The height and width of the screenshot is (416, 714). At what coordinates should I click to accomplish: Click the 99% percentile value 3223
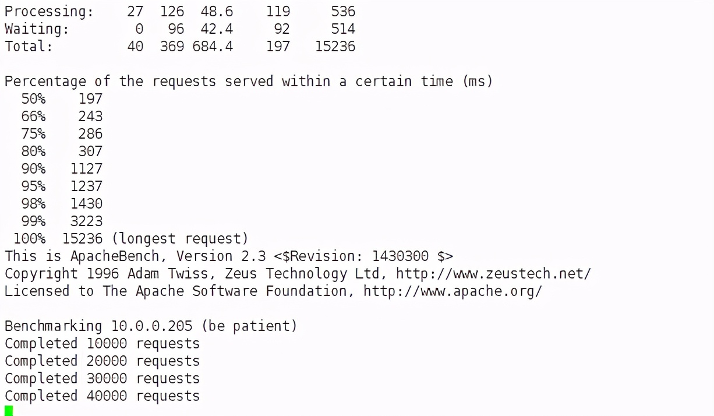click(x=86, y=221)
